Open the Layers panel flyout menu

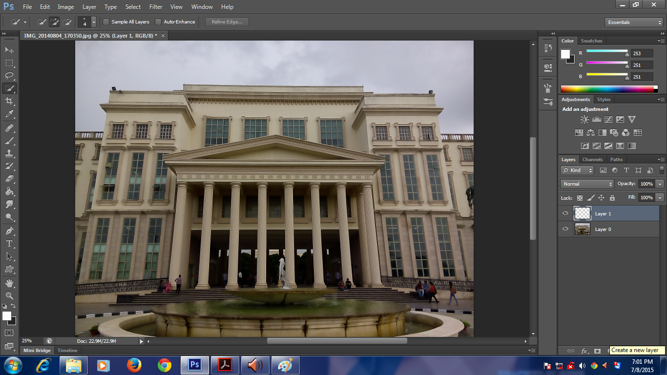pyautogui.click(x=661, y=160)
